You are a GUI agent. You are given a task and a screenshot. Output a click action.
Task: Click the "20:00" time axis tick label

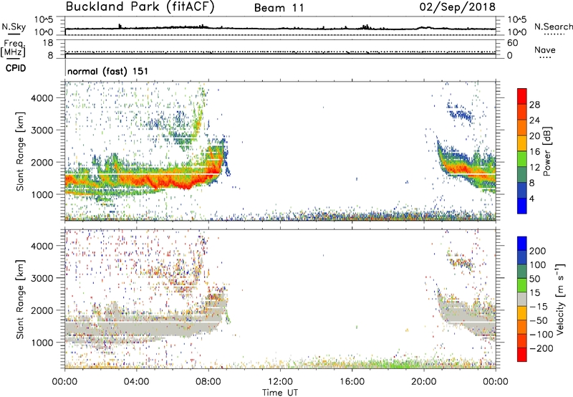pos(423,382)
